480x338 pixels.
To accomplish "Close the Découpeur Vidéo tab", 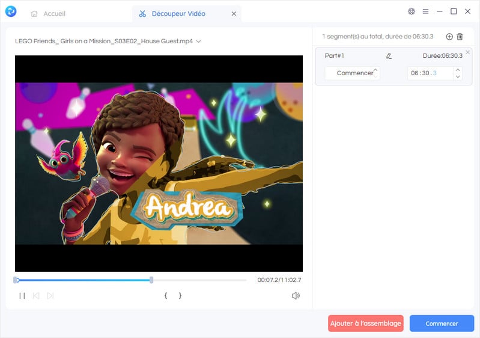I will 234,13.
